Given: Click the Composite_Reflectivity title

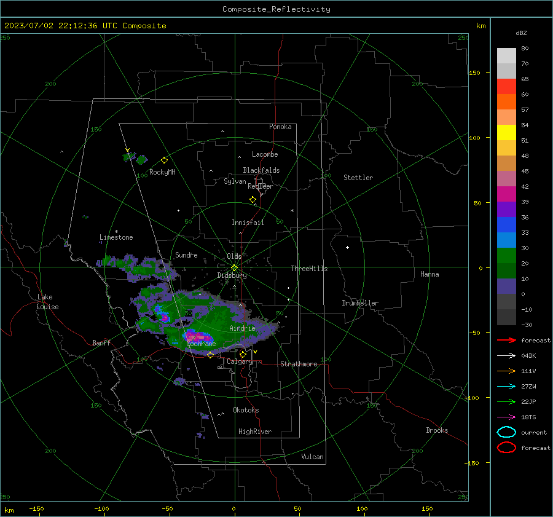Looking at the screenshot, I should [x=276, y=9].
